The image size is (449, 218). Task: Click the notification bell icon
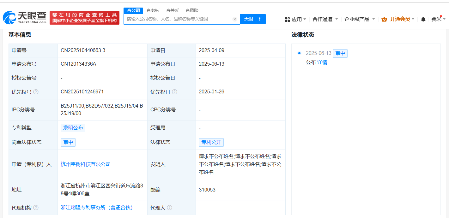tap(423, 20)
